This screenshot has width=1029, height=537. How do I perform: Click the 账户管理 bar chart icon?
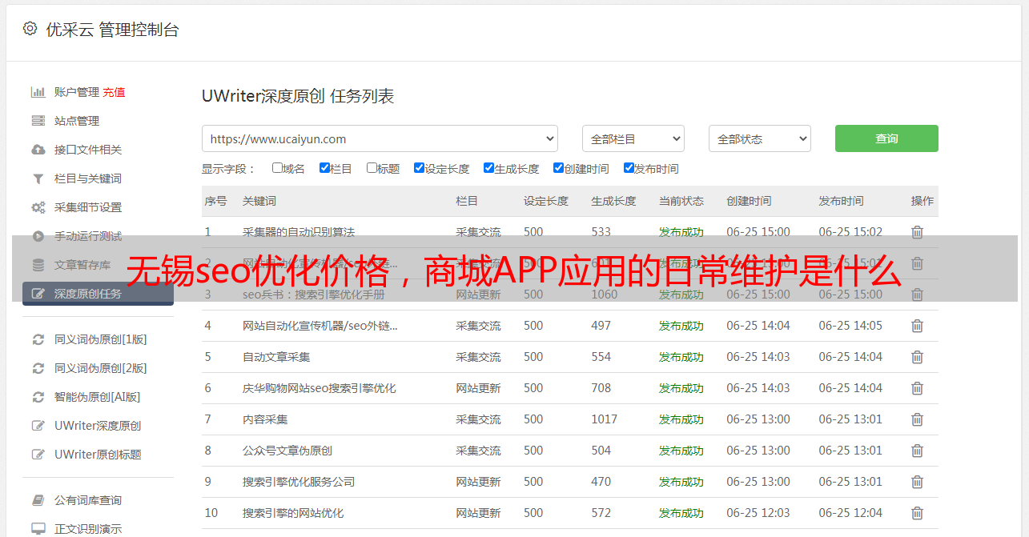click(x=38, y=92)
